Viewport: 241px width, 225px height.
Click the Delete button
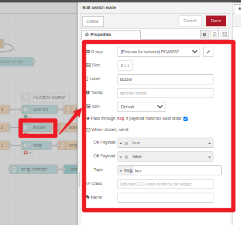pos(93,22)
